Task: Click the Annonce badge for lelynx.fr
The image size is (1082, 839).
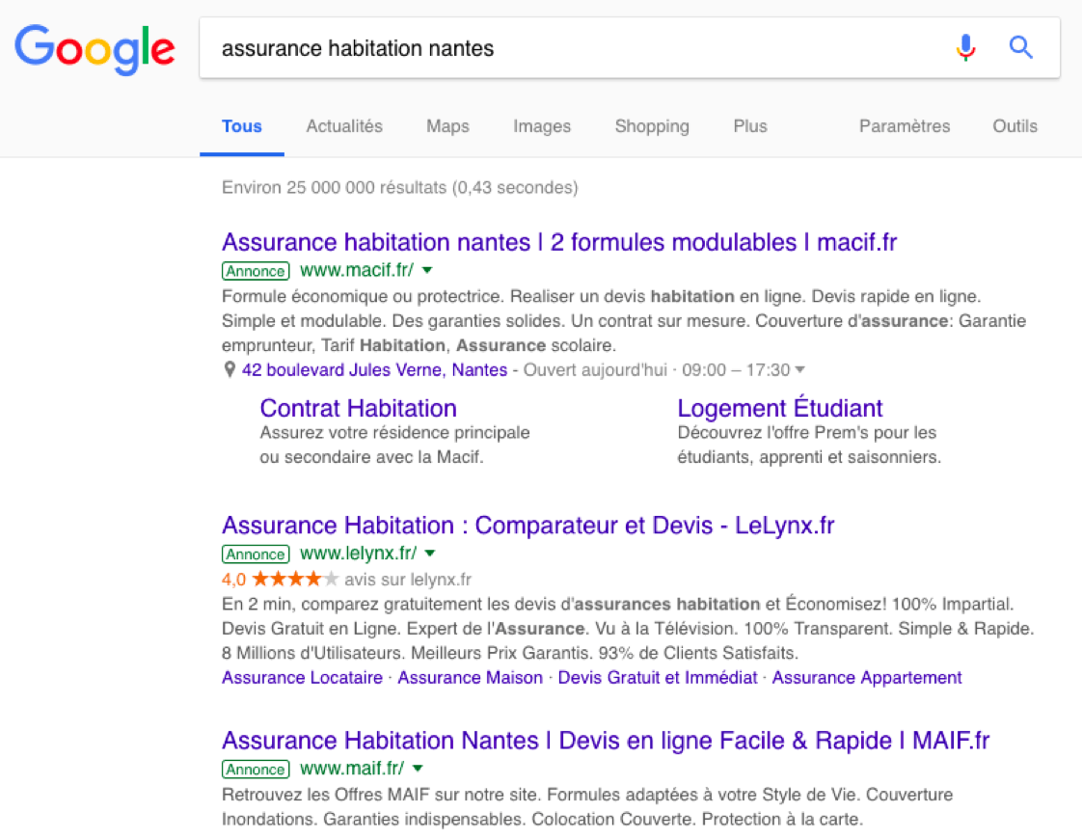Action: tap(256, 555)
